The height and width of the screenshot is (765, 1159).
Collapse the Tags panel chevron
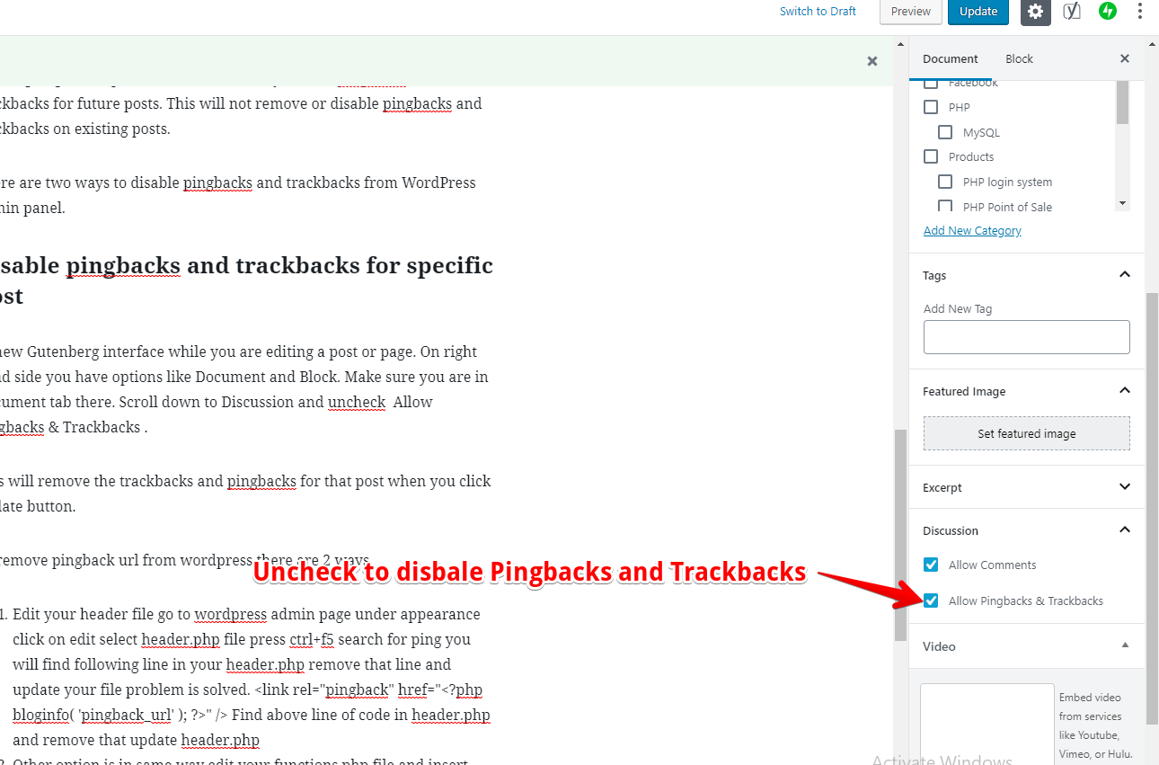pos(1125,274)
